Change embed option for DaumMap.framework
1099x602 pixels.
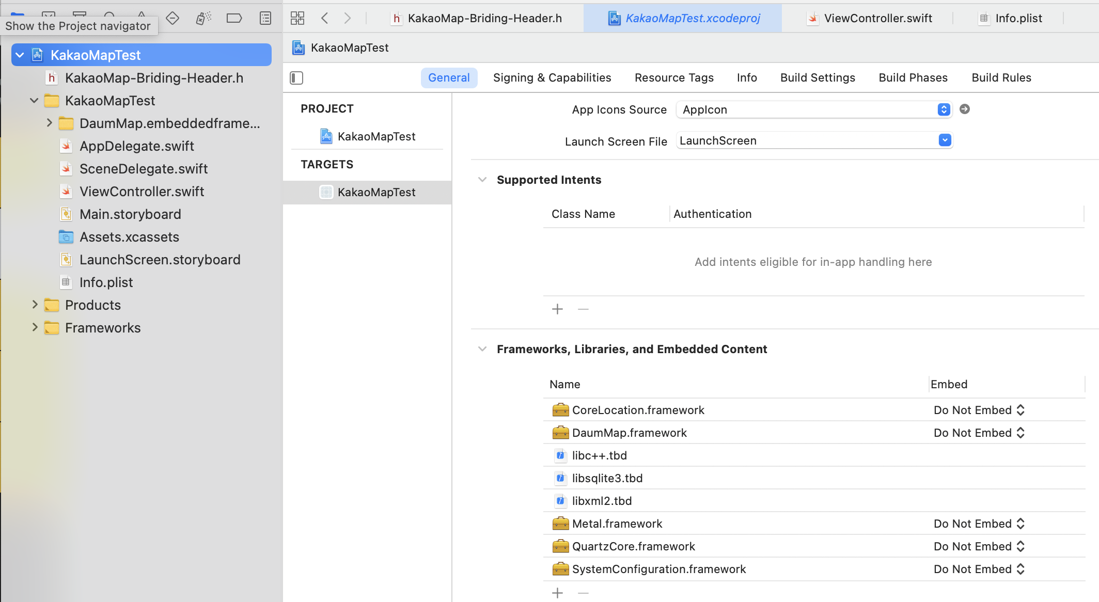pos(979,433)
